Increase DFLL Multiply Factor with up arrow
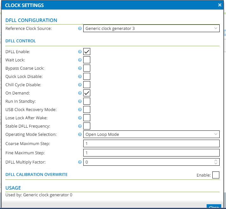 (216, 161)
